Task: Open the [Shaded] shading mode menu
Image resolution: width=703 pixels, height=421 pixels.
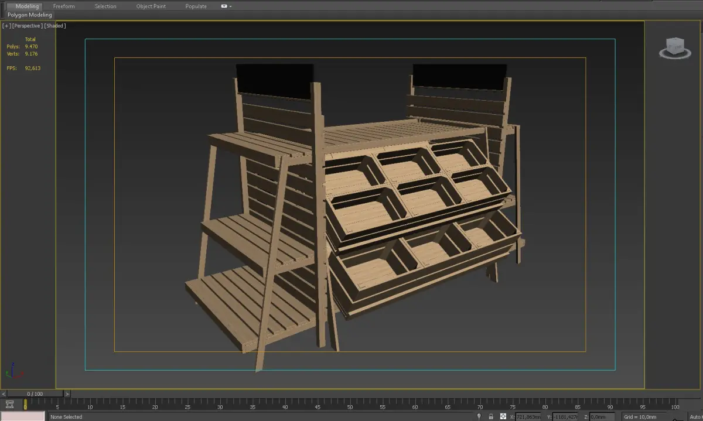Action: 55,26
